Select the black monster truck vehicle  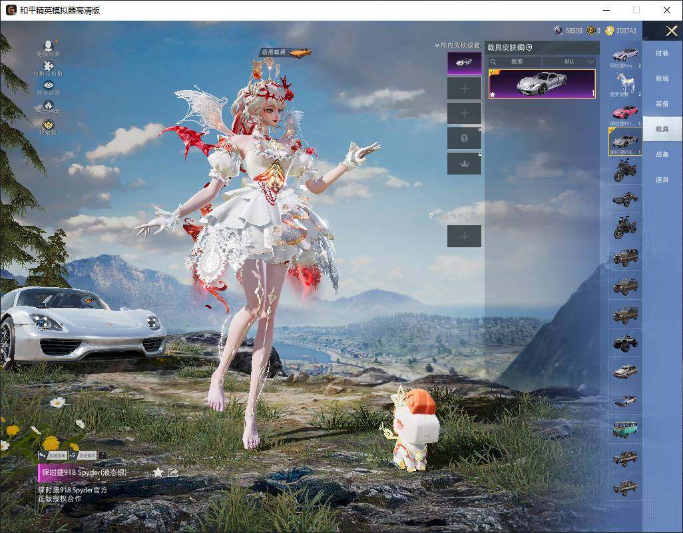click(625, 343)
